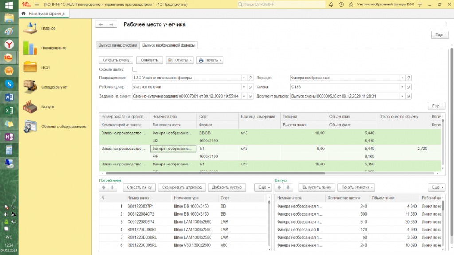
Task: Move row down in Потребление panel
Action: click(x=112, y=188)
